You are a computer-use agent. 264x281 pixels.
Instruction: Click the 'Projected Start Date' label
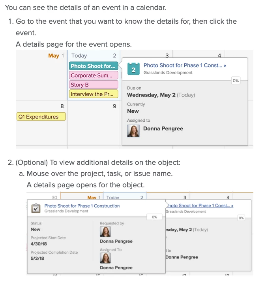(48, 238)
